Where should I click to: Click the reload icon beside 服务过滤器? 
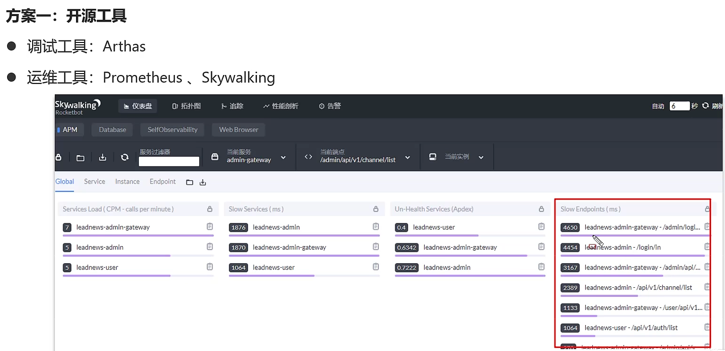pyautogui.click(x=125, y=157)
